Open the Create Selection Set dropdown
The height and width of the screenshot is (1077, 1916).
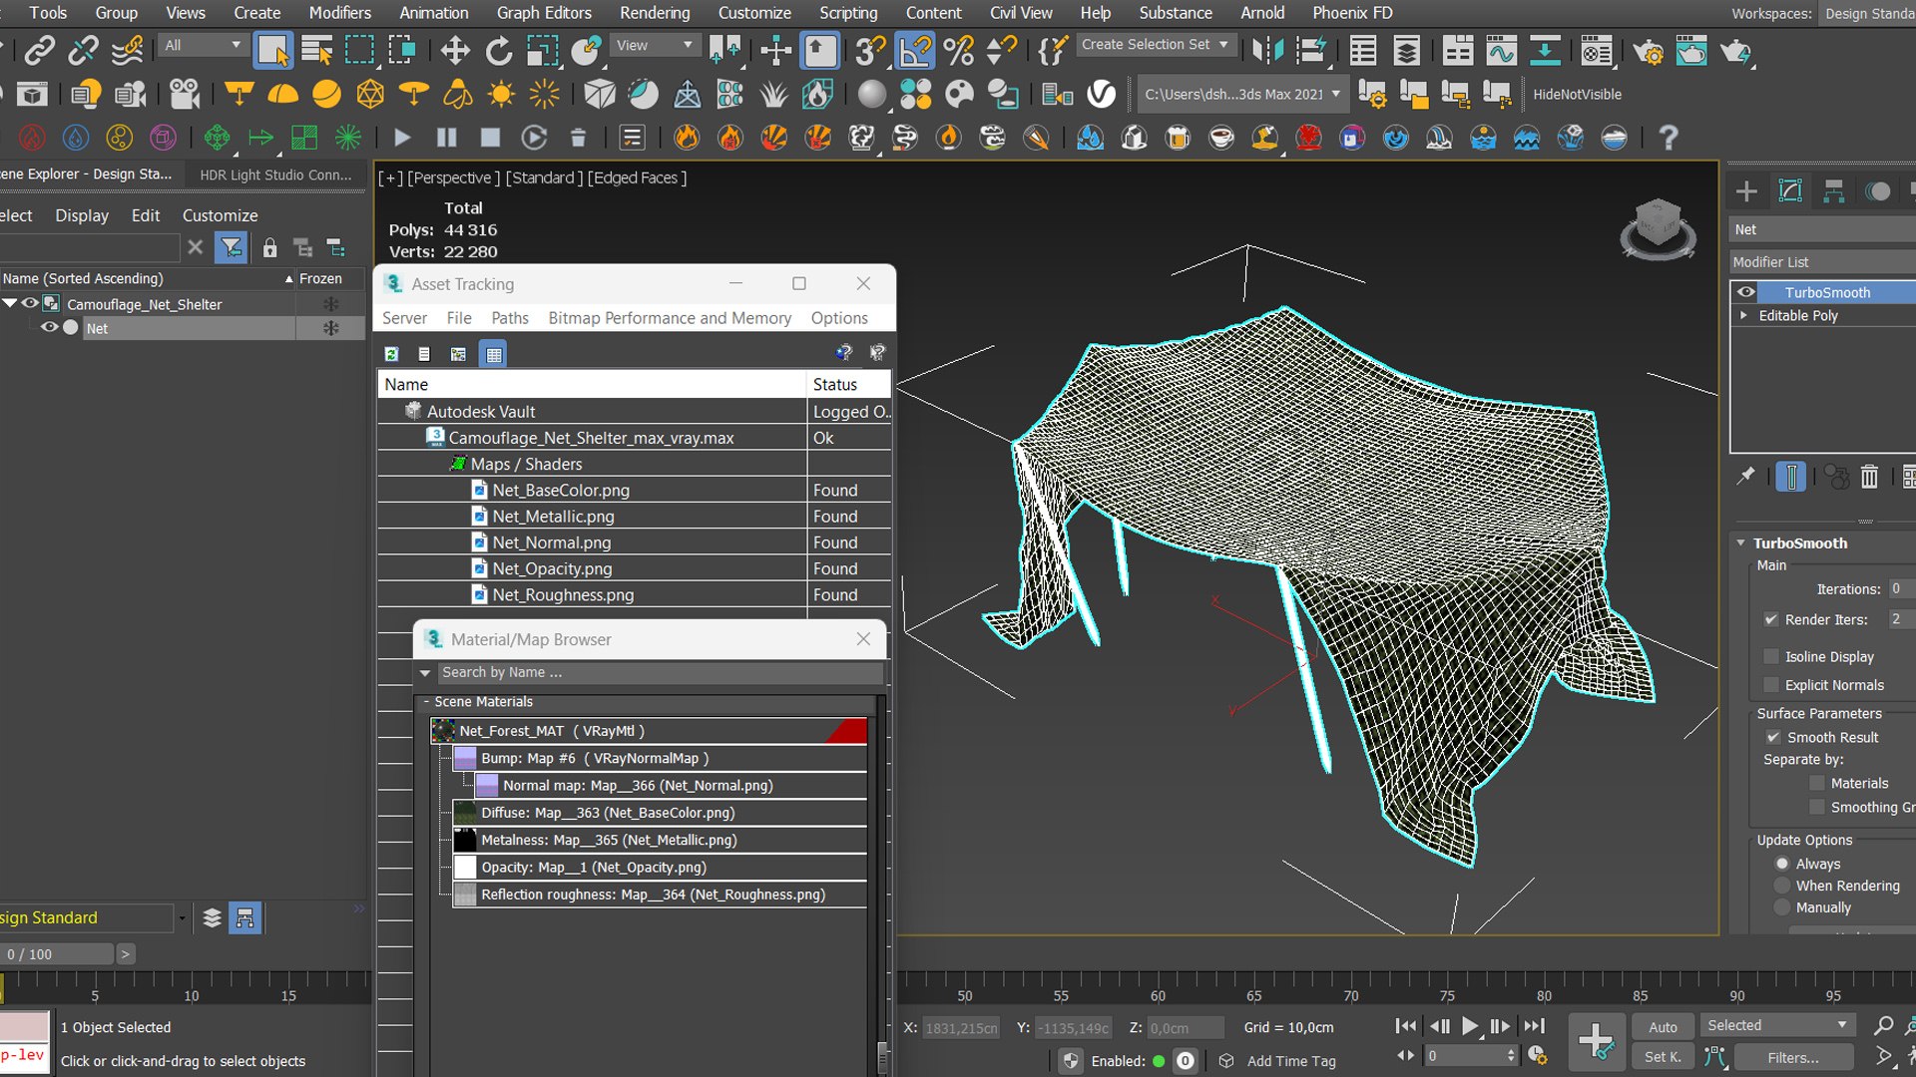1156,45
